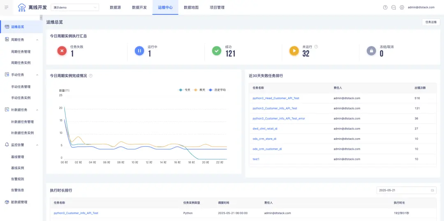Image resolution: width=444 pixels, height=221 pixels.
Task: Open the message chat icon in header
Action: click(x=393, y=8)
